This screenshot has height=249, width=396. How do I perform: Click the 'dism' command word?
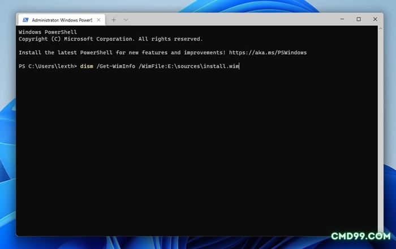coord(87,66)
